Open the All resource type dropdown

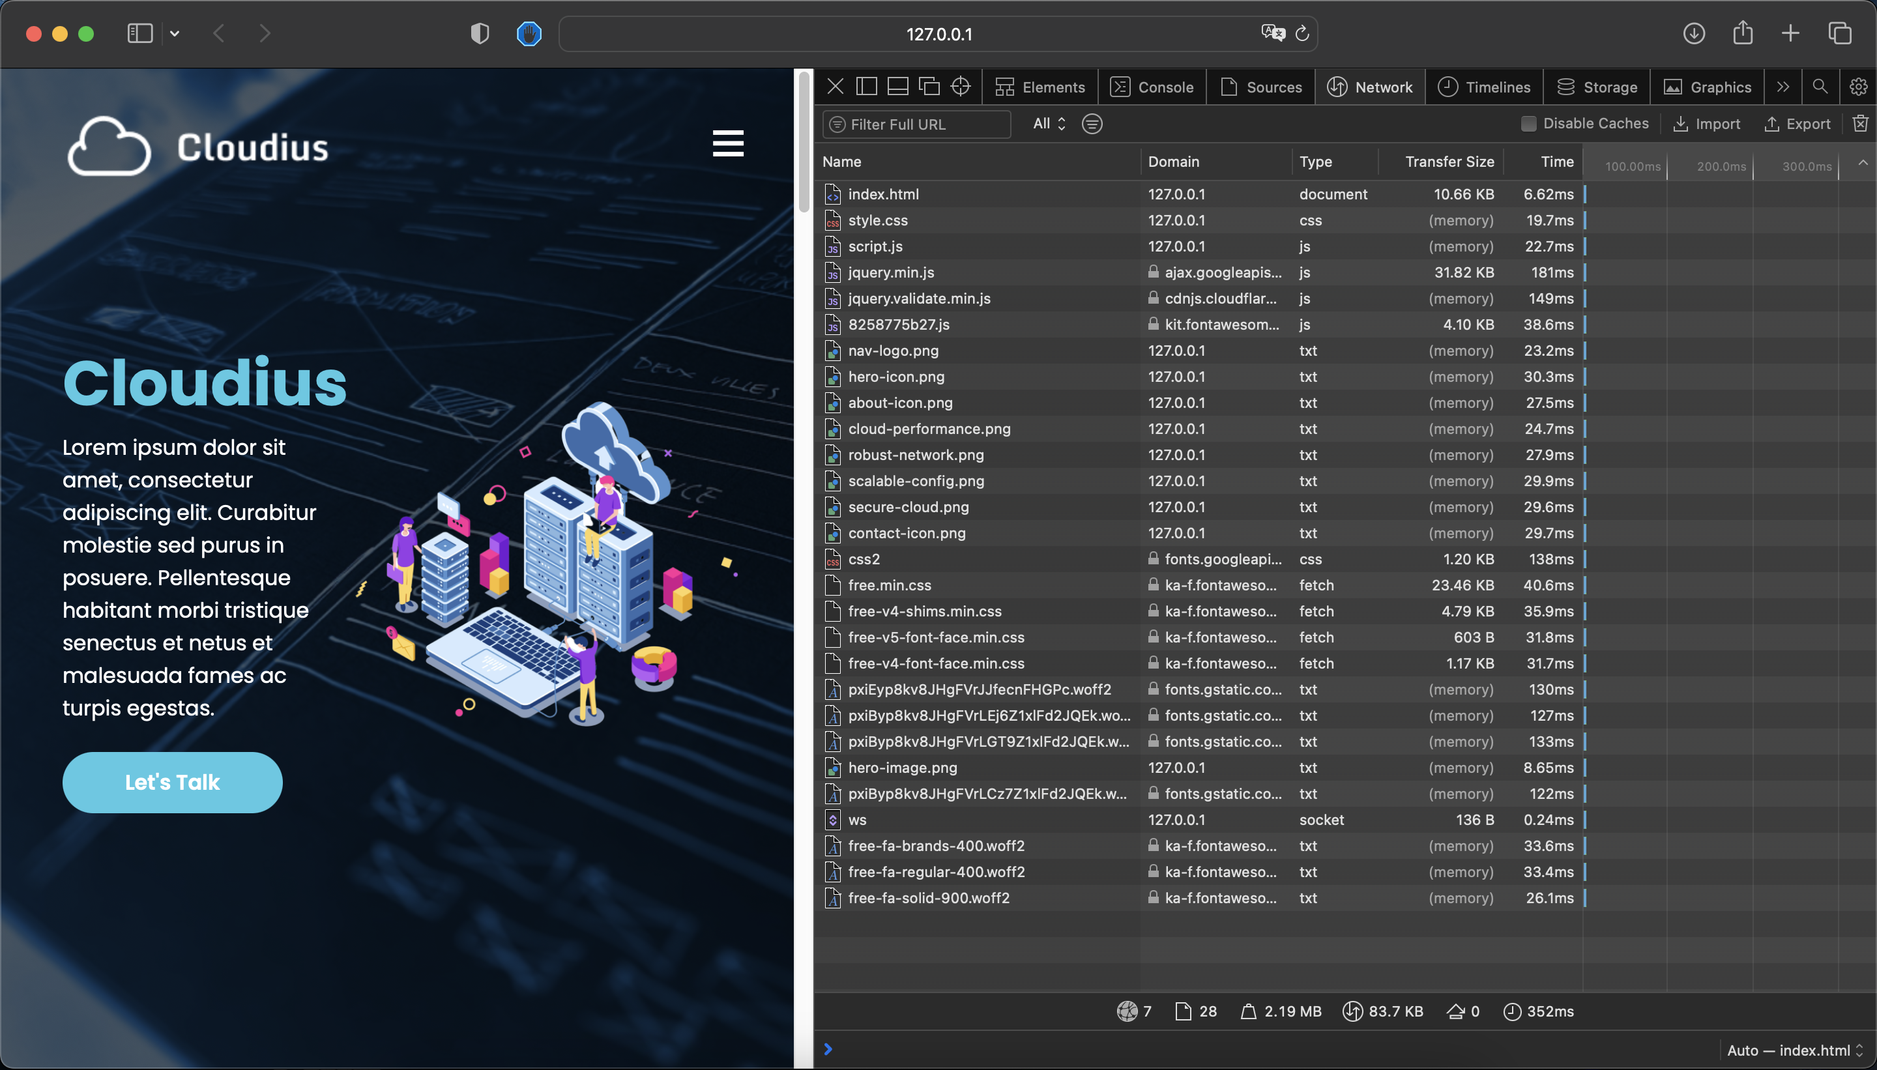[1049, 123]
